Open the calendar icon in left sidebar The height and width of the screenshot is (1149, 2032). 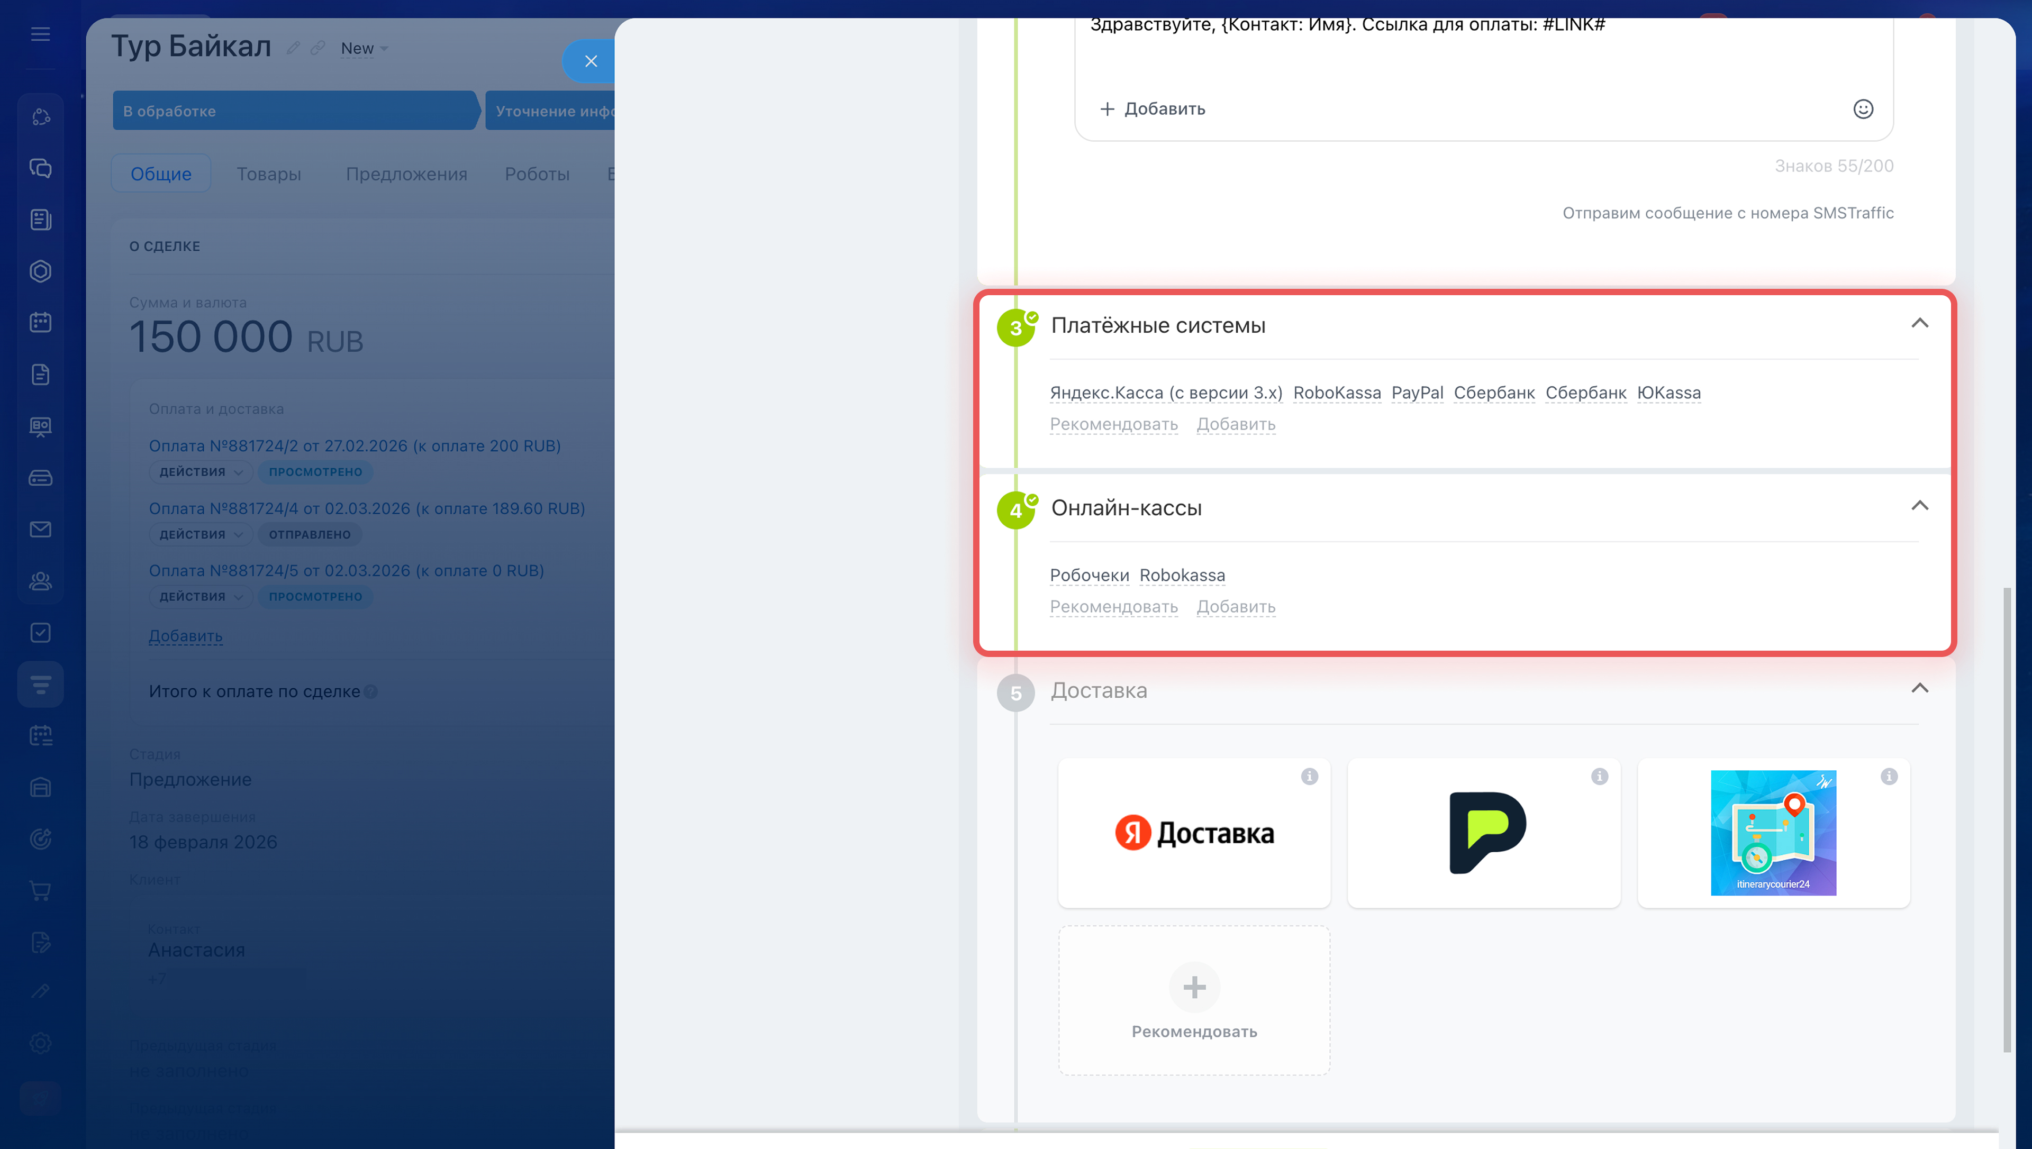pos(40,322)
